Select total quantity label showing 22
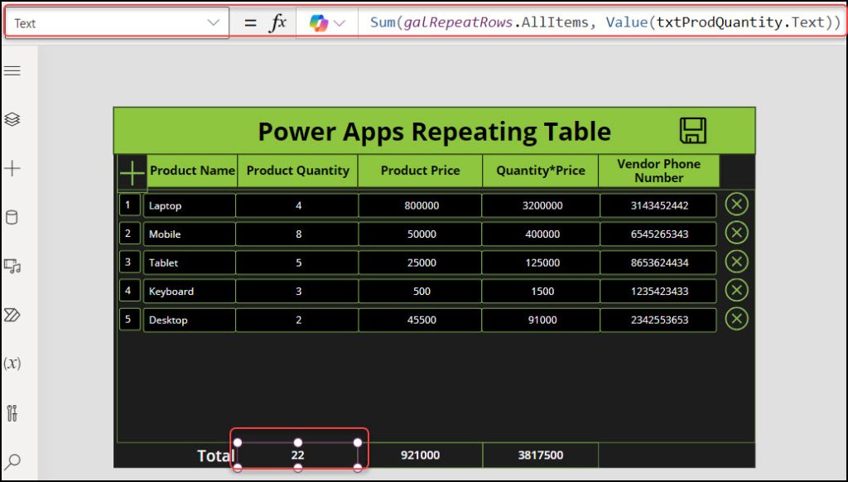 [x=297, y=455]
